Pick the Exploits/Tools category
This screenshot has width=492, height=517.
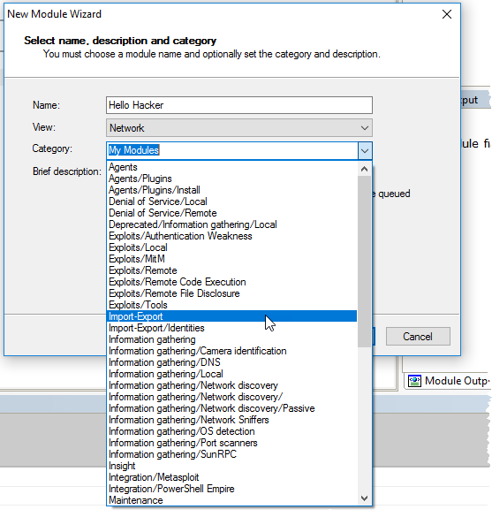(232, 305)
